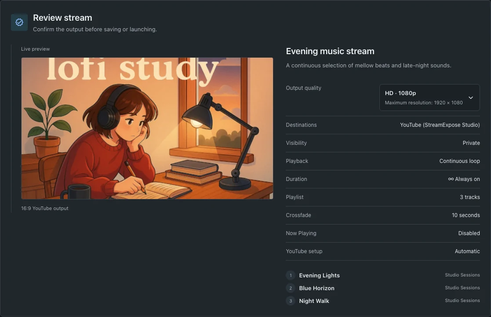Click the Review stream checkmark badge icon
Image resolution: width=491 pixels, height=317 pixels.
tap(19, 22)
